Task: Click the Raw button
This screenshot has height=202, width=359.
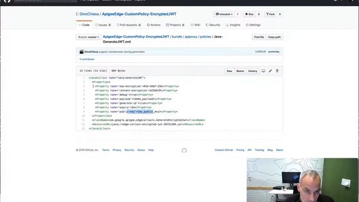Action: (229, 71)
